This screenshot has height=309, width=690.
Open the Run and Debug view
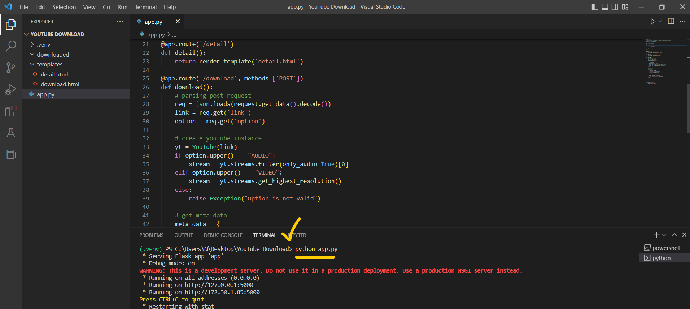pos(11,89)
